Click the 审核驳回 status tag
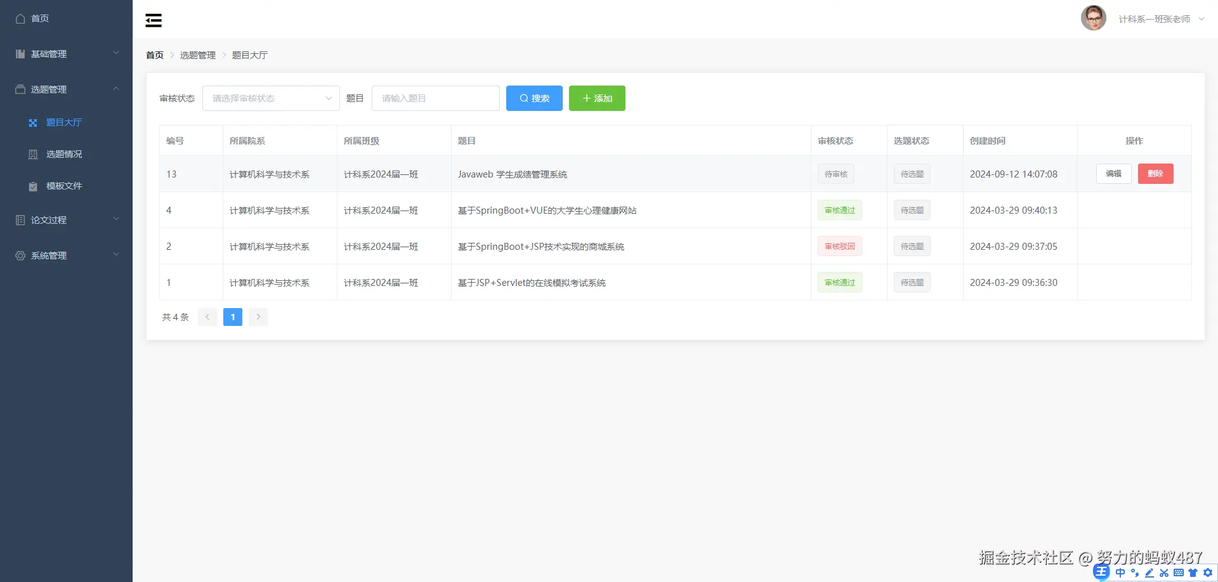The height and width of the screenshot is (582, 1218). 840,246
